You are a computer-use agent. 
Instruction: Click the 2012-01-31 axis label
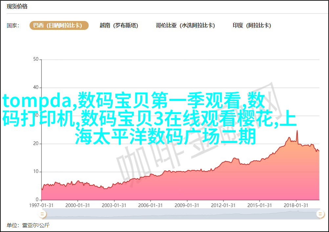[x=223, y=205]
